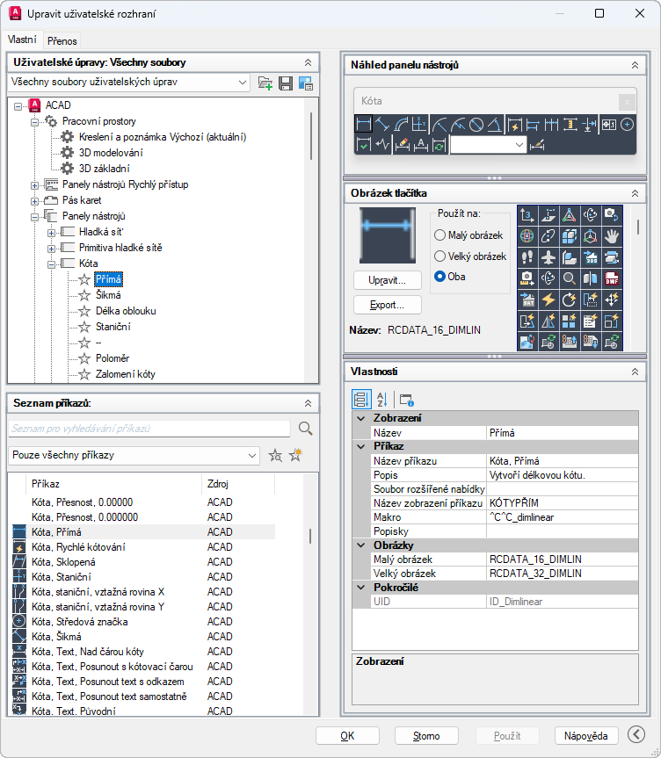The image size is (661, 758).
Task: Switch to the Přenos tab
Action: click(x=62, y=41)
